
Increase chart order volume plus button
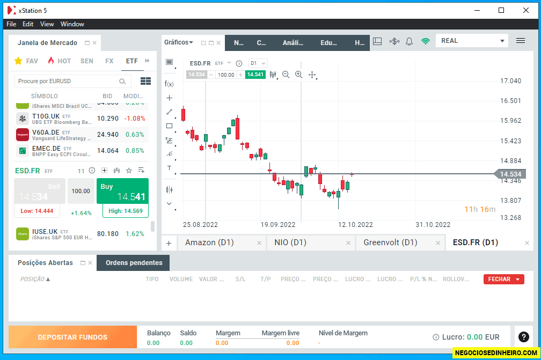[x=240, y=75]
